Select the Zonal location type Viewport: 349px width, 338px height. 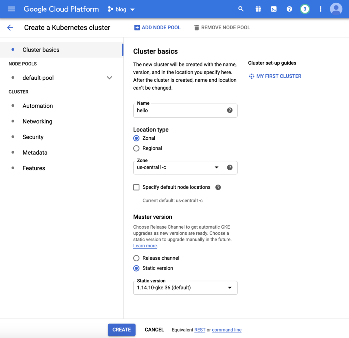tap(136, 138)
